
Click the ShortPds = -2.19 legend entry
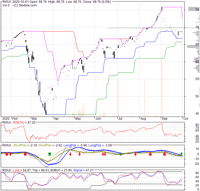[x=25, y=145]
